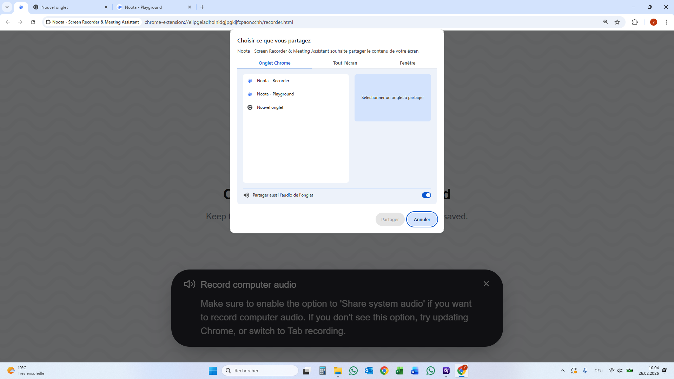Dismiss Record computer audio notice

point(486,284)
